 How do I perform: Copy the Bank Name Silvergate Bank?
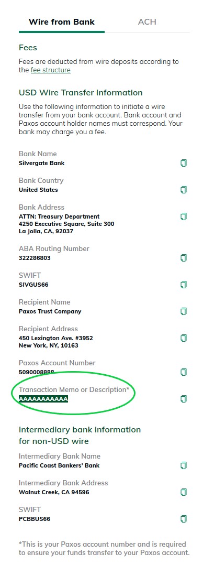pyautogui.click(x=184, y=163)
